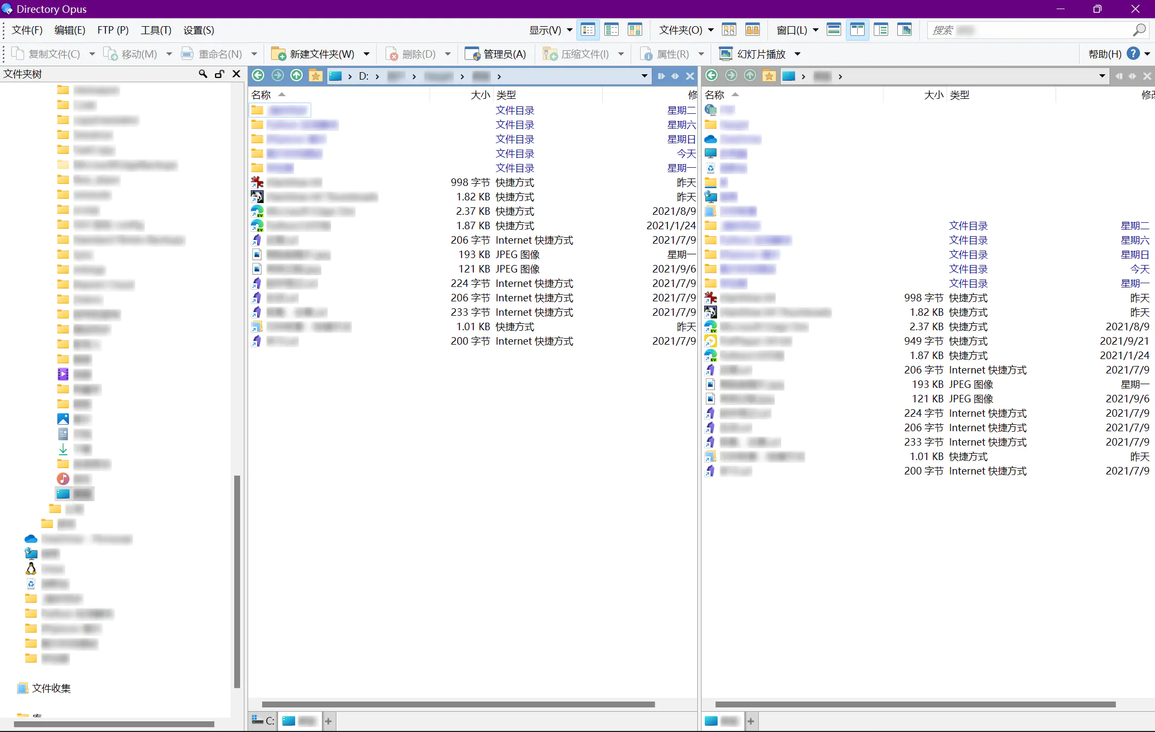
Task: Select the C: folder tab
Action: [264, 721]
